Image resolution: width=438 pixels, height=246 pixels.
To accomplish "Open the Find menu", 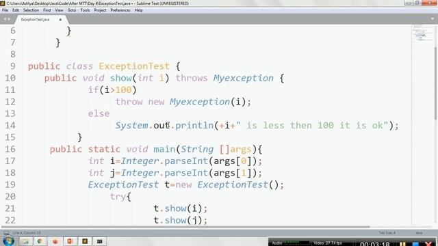I will point(47,10).
